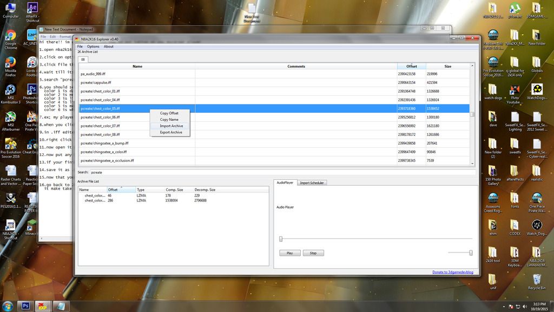Click the Search field containing pcreate
The width and height of the screenshot is (554, 312).
coord(282,172)
